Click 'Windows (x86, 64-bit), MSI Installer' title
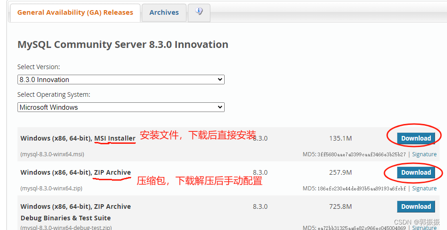Screen dimensions: 447x230 click(78, 138)
